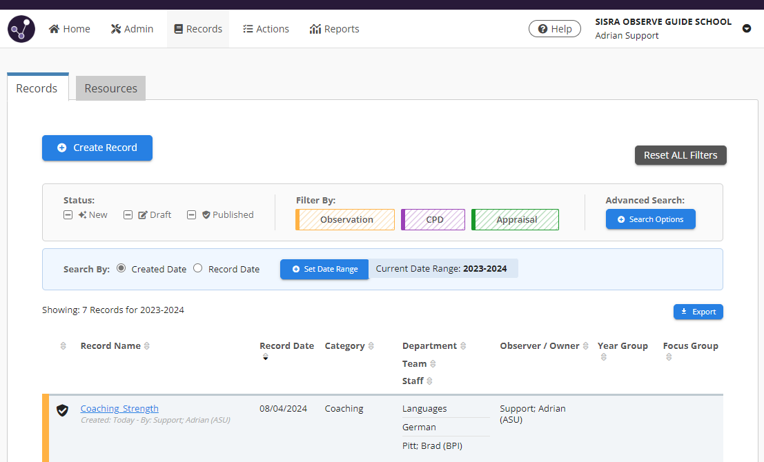Select the Record Date radio button
Screen dimensions: 764x462
click(x=197, y=268)
